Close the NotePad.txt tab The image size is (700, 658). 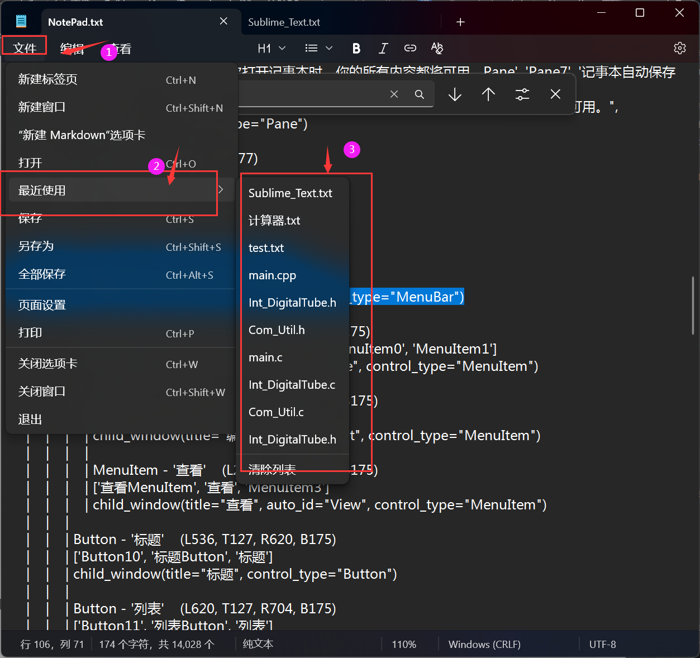coord(223,21)
